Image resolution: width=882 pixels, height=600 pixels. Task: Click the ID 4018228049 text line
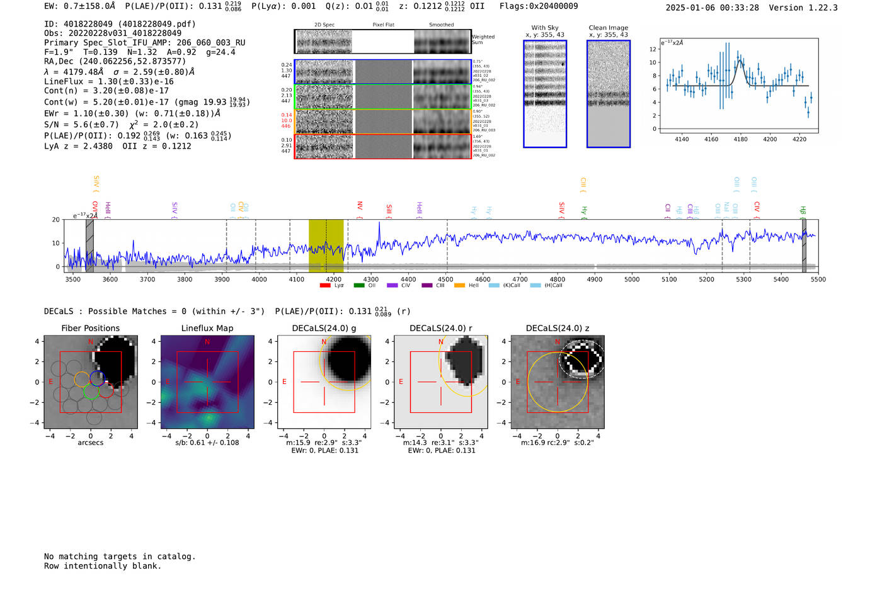(x=120, y=24)
